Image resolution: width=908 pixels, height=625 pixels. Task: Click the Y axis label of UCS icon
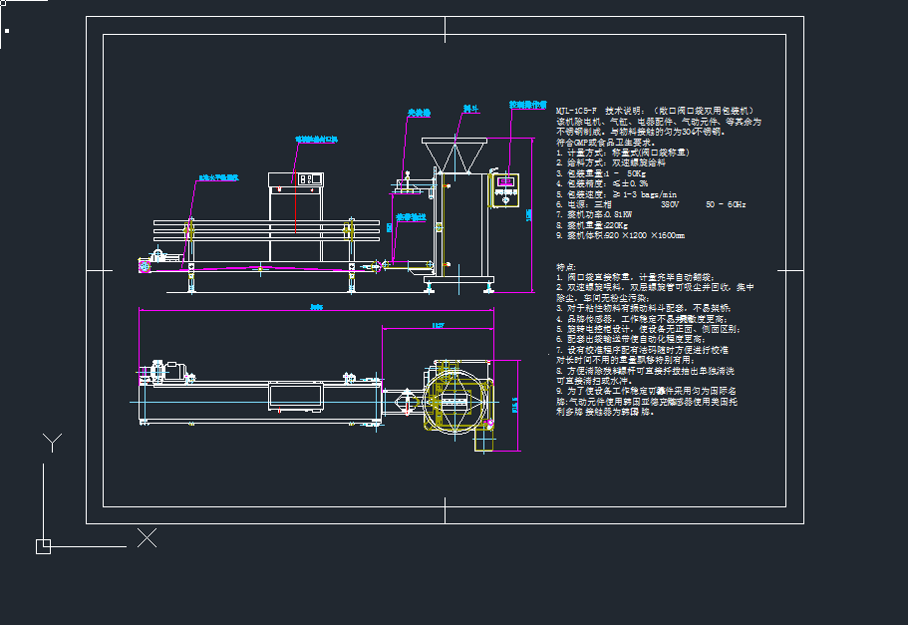click(x=52, y=442)
